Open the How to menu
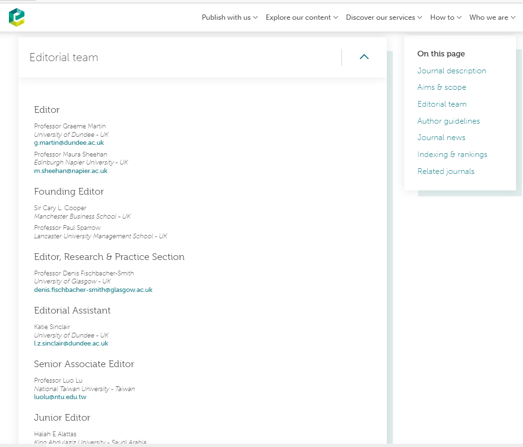Image resolution: width=523 pixels, height=447 pixels. click(446, 17)
